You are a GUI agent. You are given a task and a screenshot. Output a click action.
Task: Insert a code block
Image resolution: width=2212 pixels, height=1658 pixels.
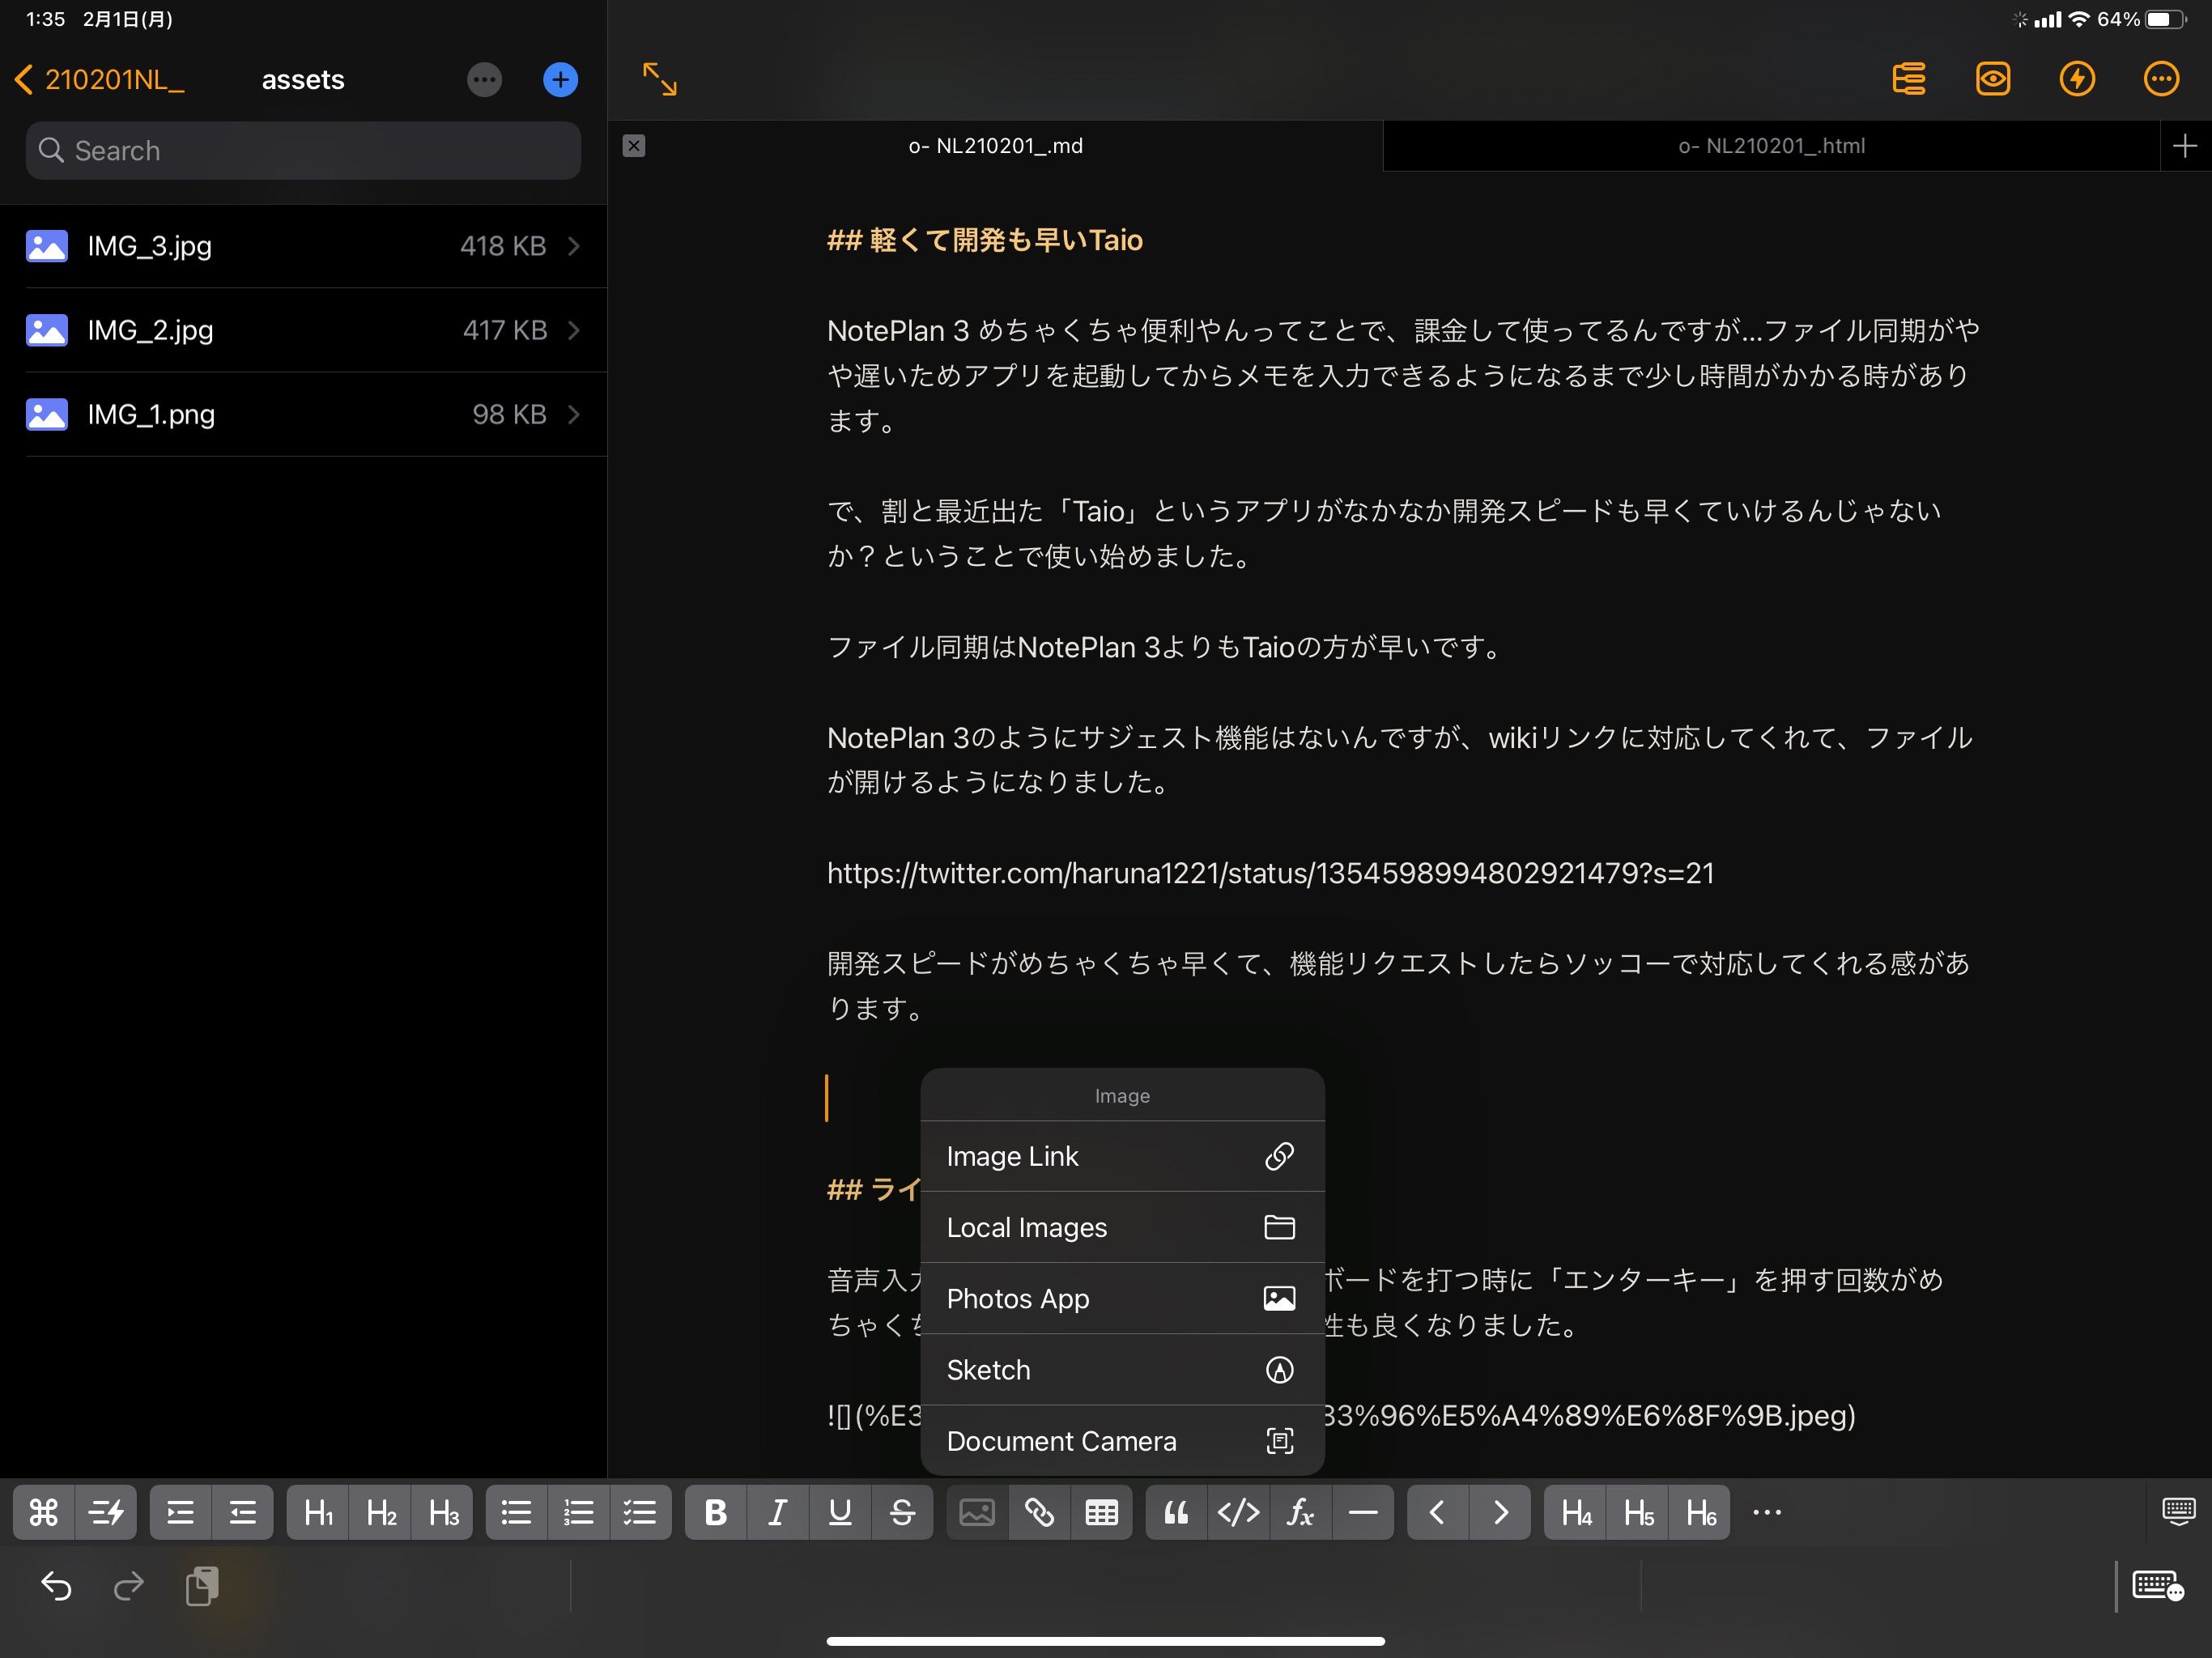pyautogui.click(x=1238, y=1512)
